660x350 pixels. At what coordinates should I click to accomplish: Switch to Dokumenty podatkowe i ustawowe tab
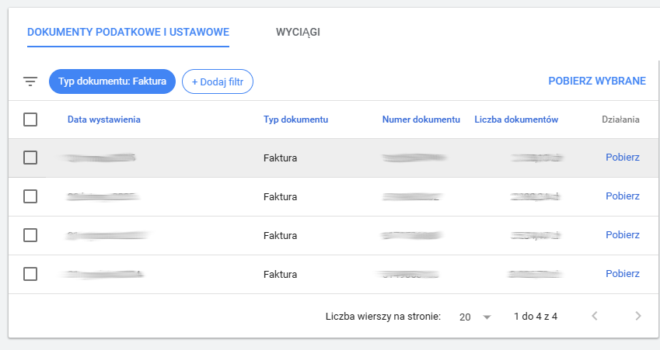tap(128, 33)
